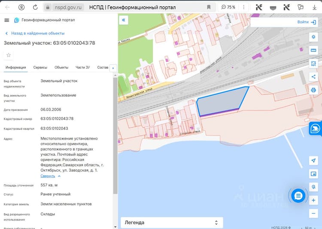Open the hamburger menu in the portal header
Screen dimensions: 322x229
[7, 20]
